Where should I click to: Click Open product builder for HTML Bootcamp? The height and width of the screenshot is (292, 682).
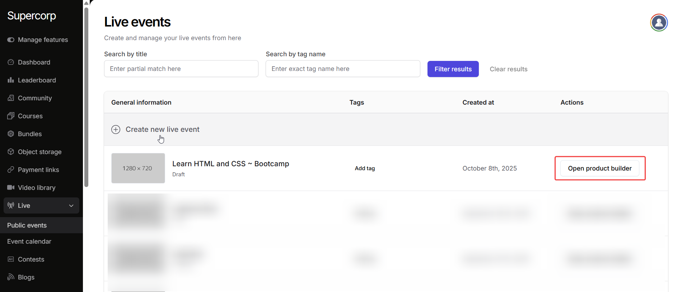coord(599,168)
